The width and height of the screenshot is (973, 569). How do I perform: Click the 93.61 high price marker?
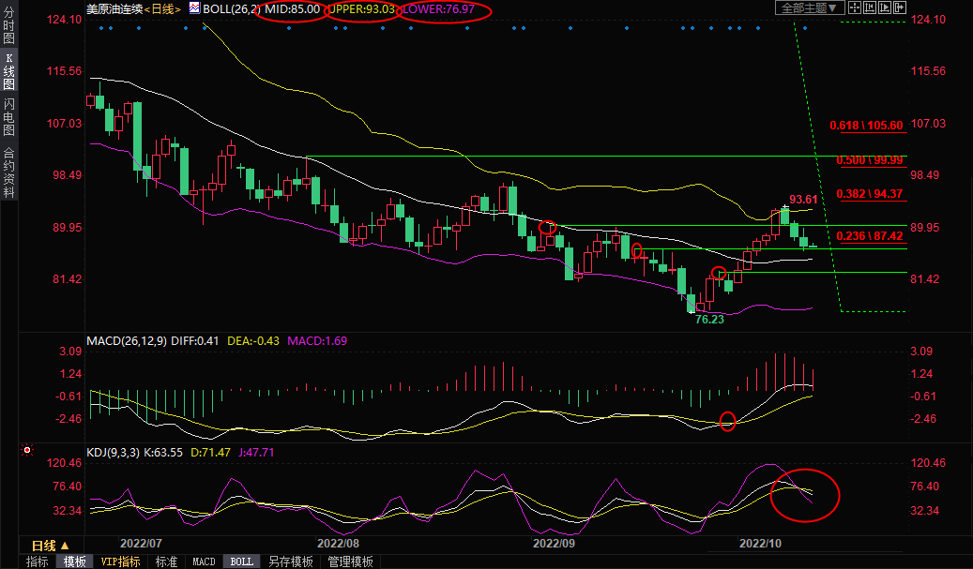point(804,200)
